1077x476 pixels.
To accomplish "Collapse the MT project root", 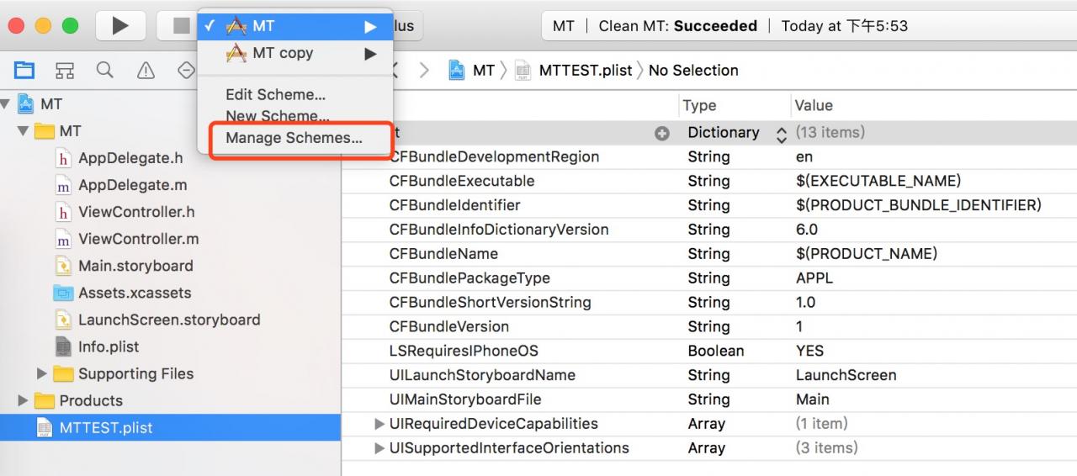I will 6,104.
